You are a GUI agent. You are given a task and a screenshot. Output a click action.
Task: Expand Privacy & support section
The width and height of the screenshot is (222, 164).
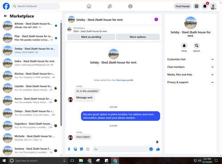coord(190,82)
